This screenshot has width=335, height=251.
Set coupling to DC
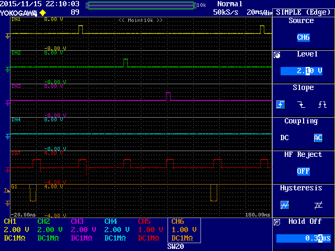coord(284,138)
